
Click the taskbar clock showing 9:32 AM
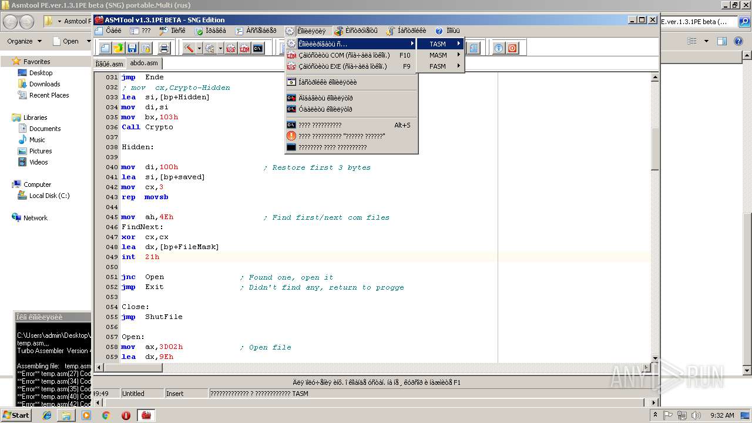point(722,415)
